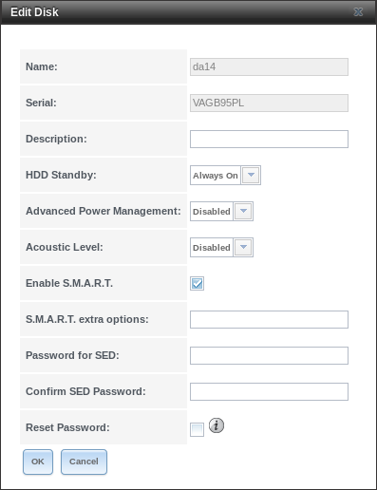377x490 pixels.
Task: Click the Password for SED label
Action: coord(72,355)
